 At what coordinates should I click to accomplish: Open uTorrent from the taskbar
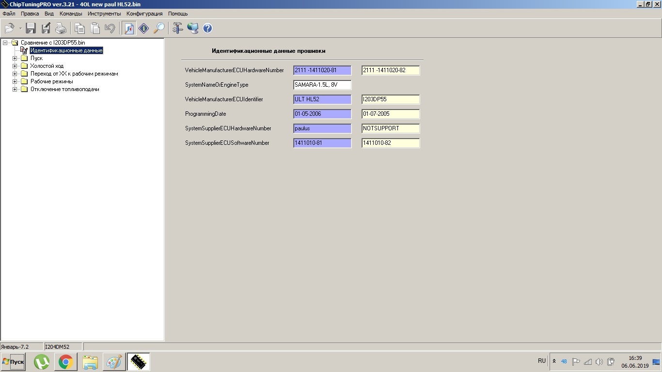pos(42,362)
